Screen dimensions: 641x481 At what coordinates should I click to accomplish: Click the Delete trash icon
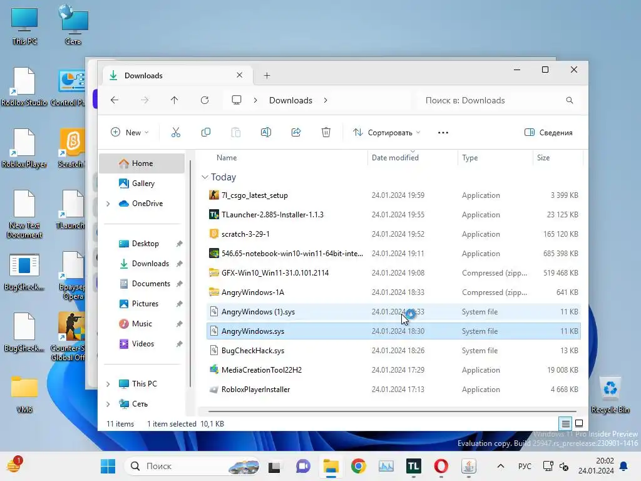point(326,133)
